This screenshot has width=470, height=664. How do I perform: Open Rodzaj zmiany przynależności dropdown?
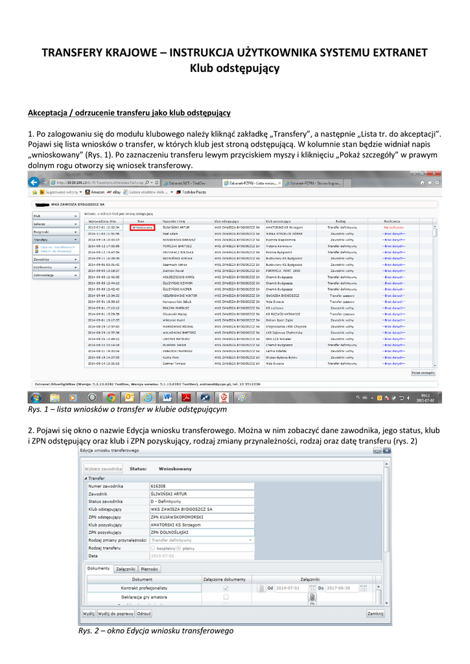250,539
